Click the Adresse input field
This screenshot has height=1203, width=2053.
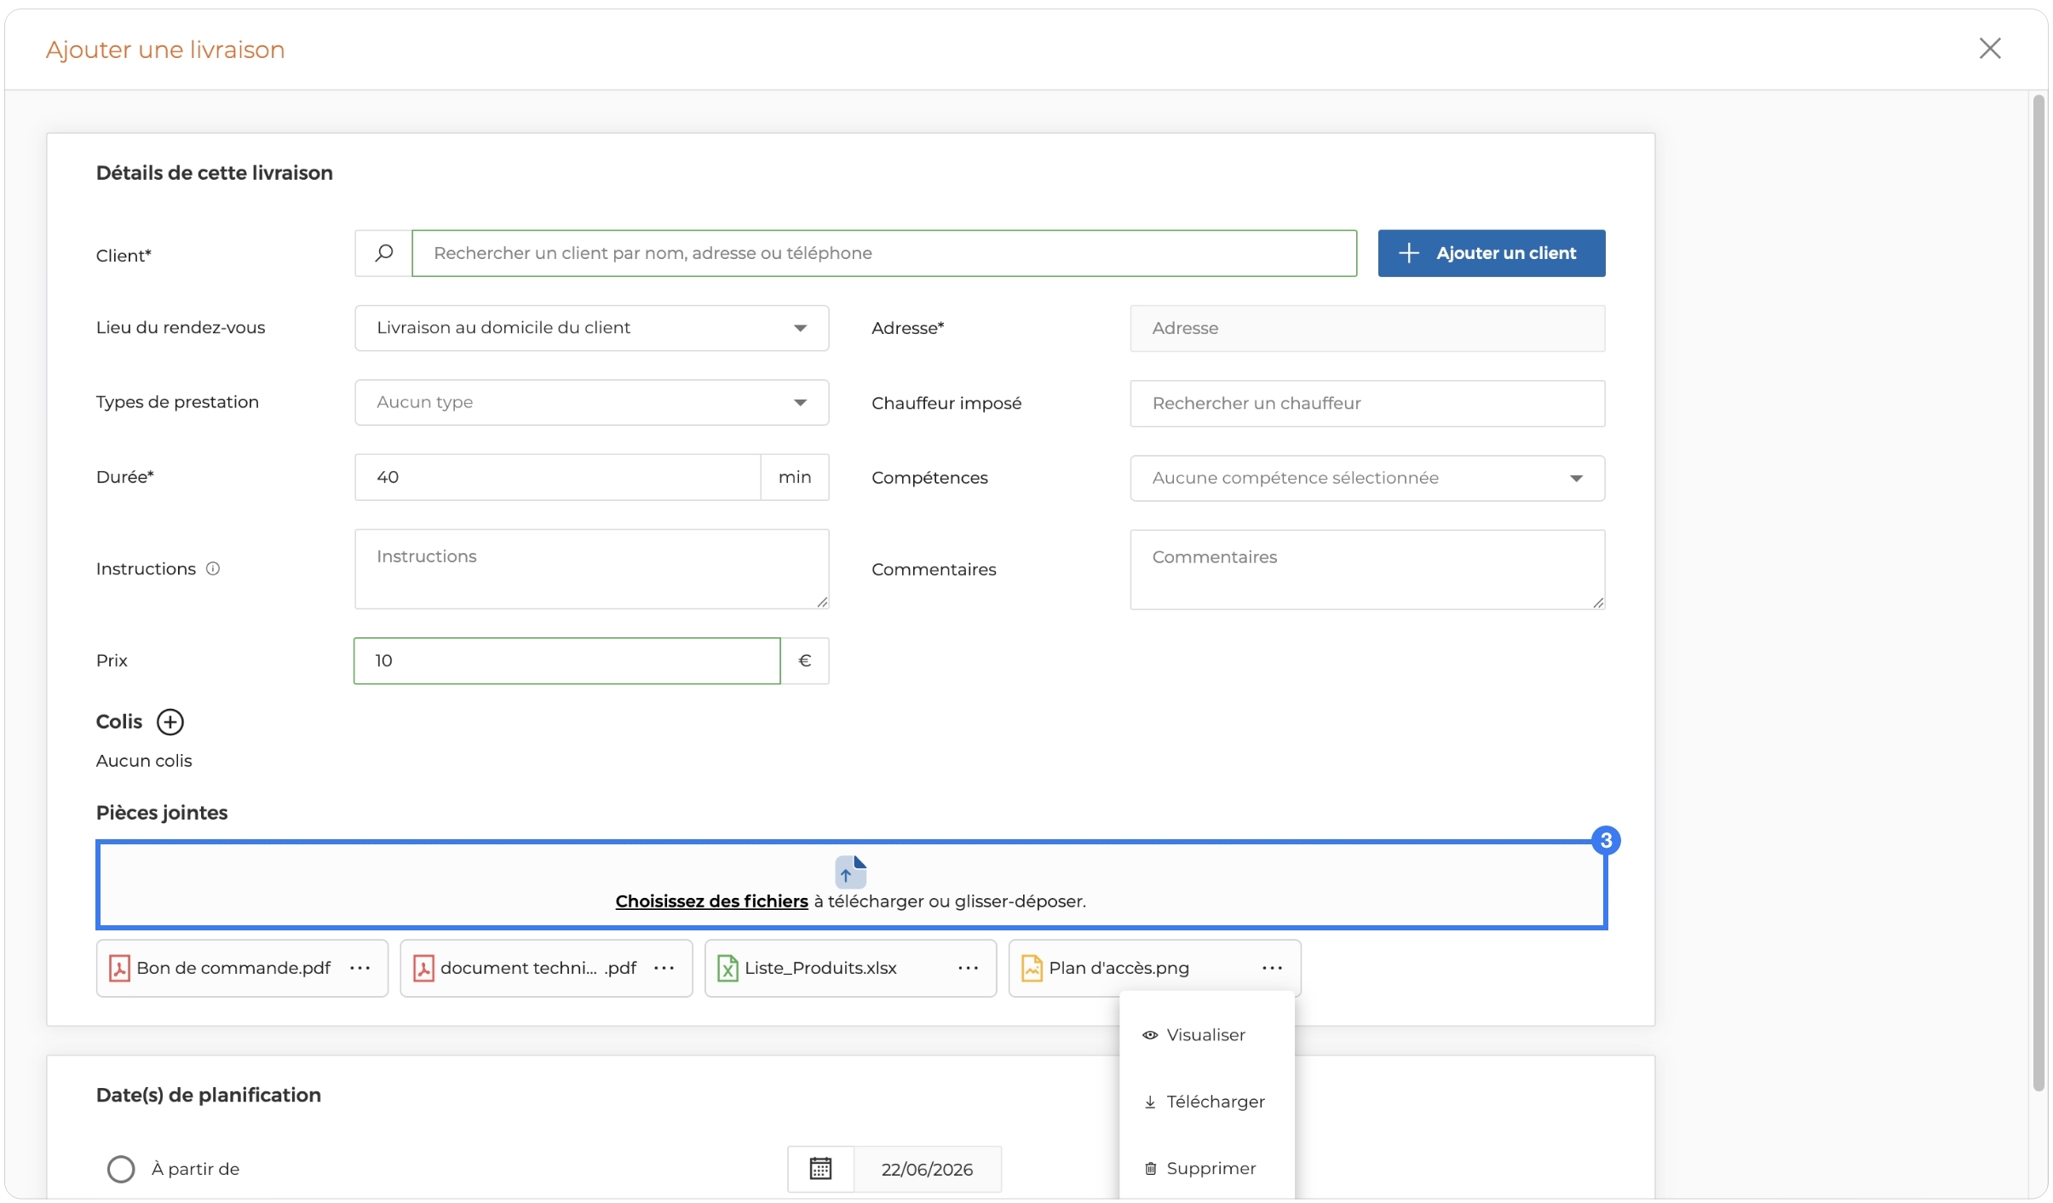(1367, 328)
